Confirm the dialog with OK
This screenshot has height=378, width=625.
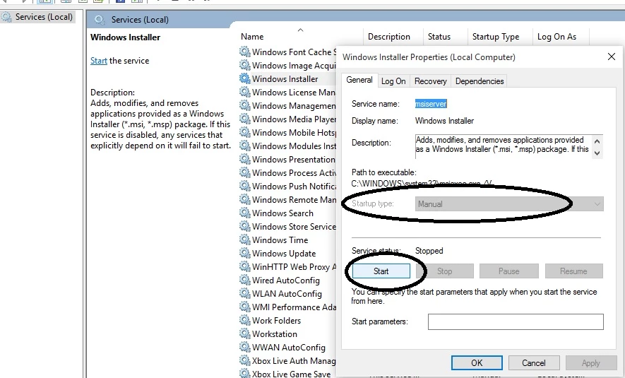[x=477, y=363]
